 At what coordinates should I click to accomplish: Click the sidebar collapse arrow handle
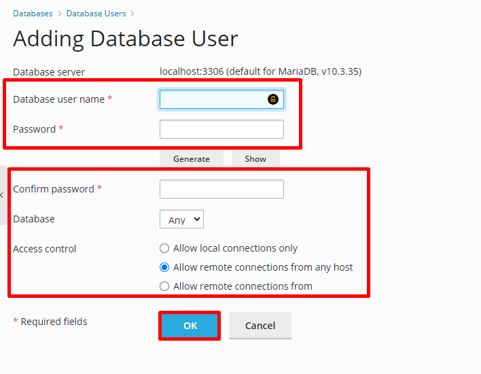pos(2,195)
